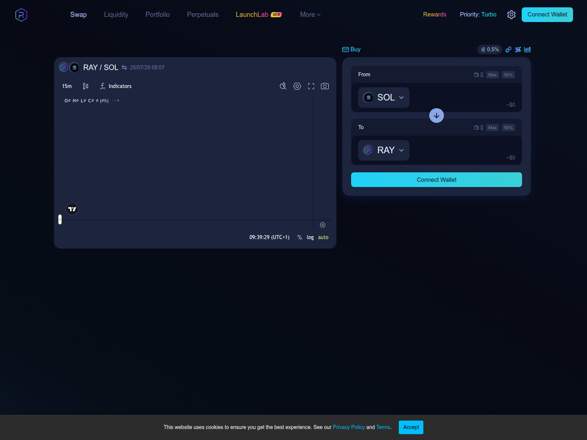Click Connect Wallet in swap panel

(x=437, y=180)
